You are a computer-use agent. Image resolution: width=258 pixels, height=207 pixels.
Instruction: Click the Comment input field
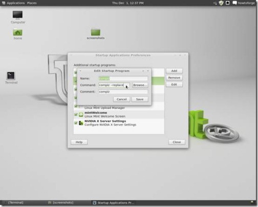click(123, 92)
